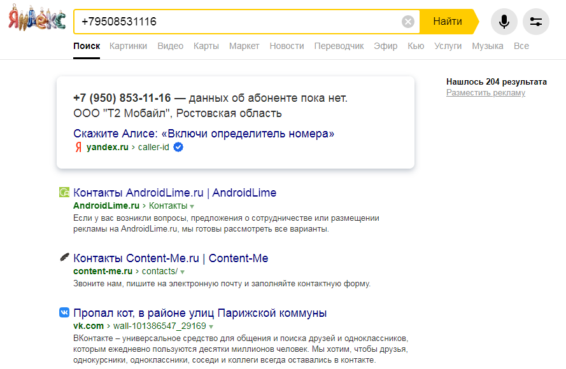Viewport: 566px width, 369px height.
Task: Click ООО "Т2 Мобайл", Ростовская область text
Action: 178,113
